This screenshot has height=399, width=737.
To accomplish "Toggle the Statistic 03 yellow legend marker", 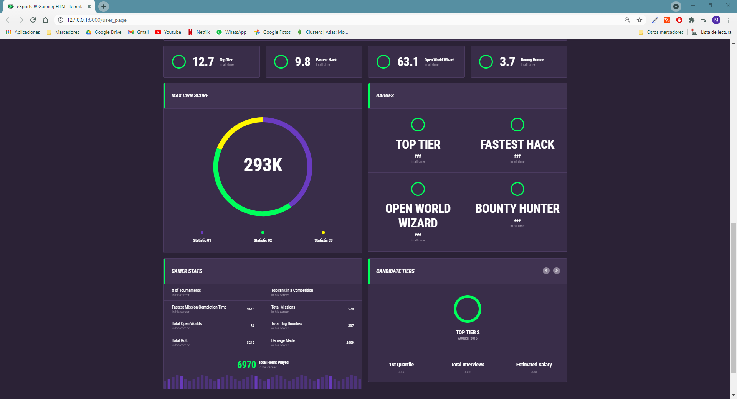I will (323, 233).
